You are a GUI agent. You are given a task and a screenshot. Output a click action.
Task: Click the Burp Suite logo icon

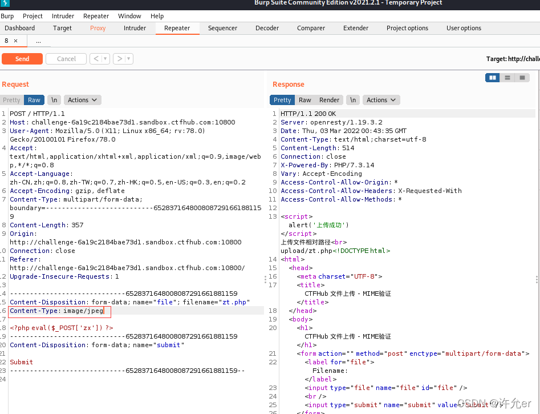click(5, 3)
